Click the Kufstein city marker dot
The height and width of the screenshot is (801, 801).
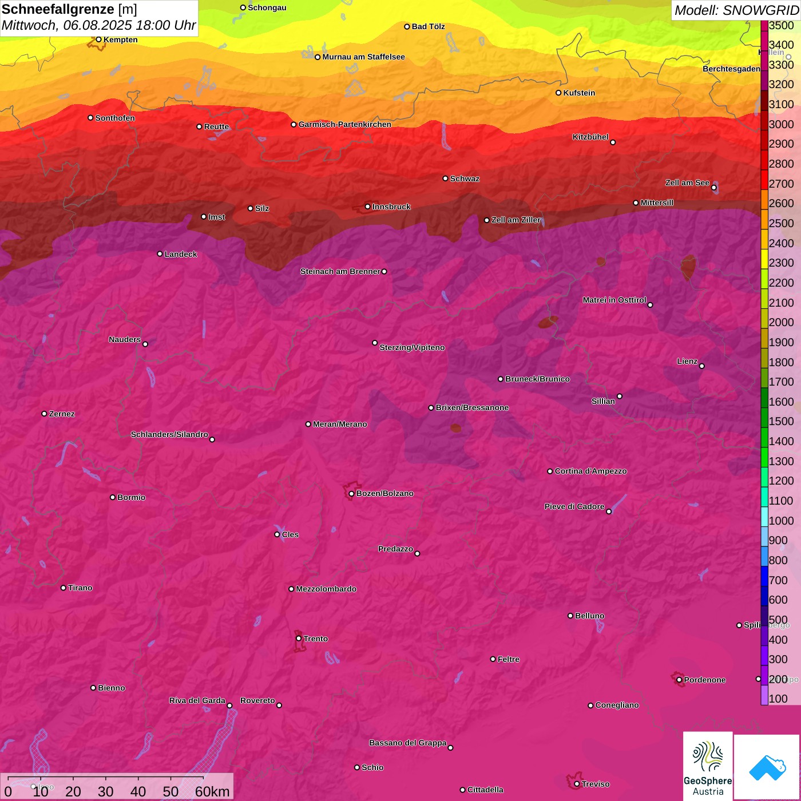pyautogui.click(x=558, y=93)
